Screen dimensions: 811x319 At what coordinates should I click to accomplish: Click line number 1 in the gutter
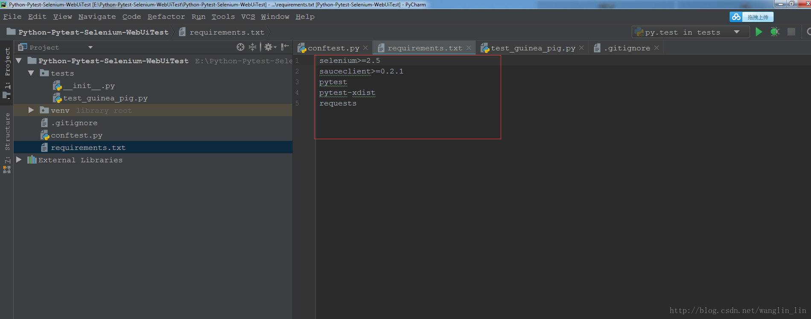point(297,61)
